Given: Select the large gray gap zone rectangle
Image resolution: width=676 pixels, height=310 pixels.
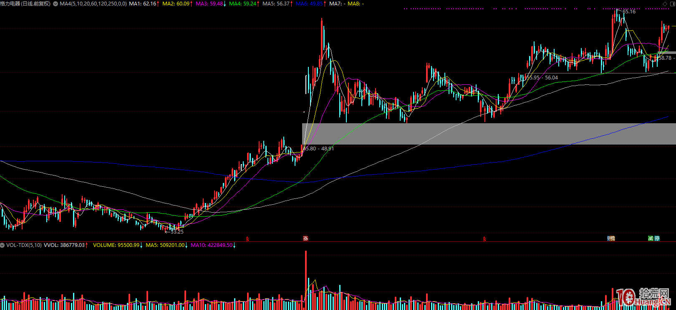Looking at the screenshot, I should pyautogui.click(x=489, y=134).
